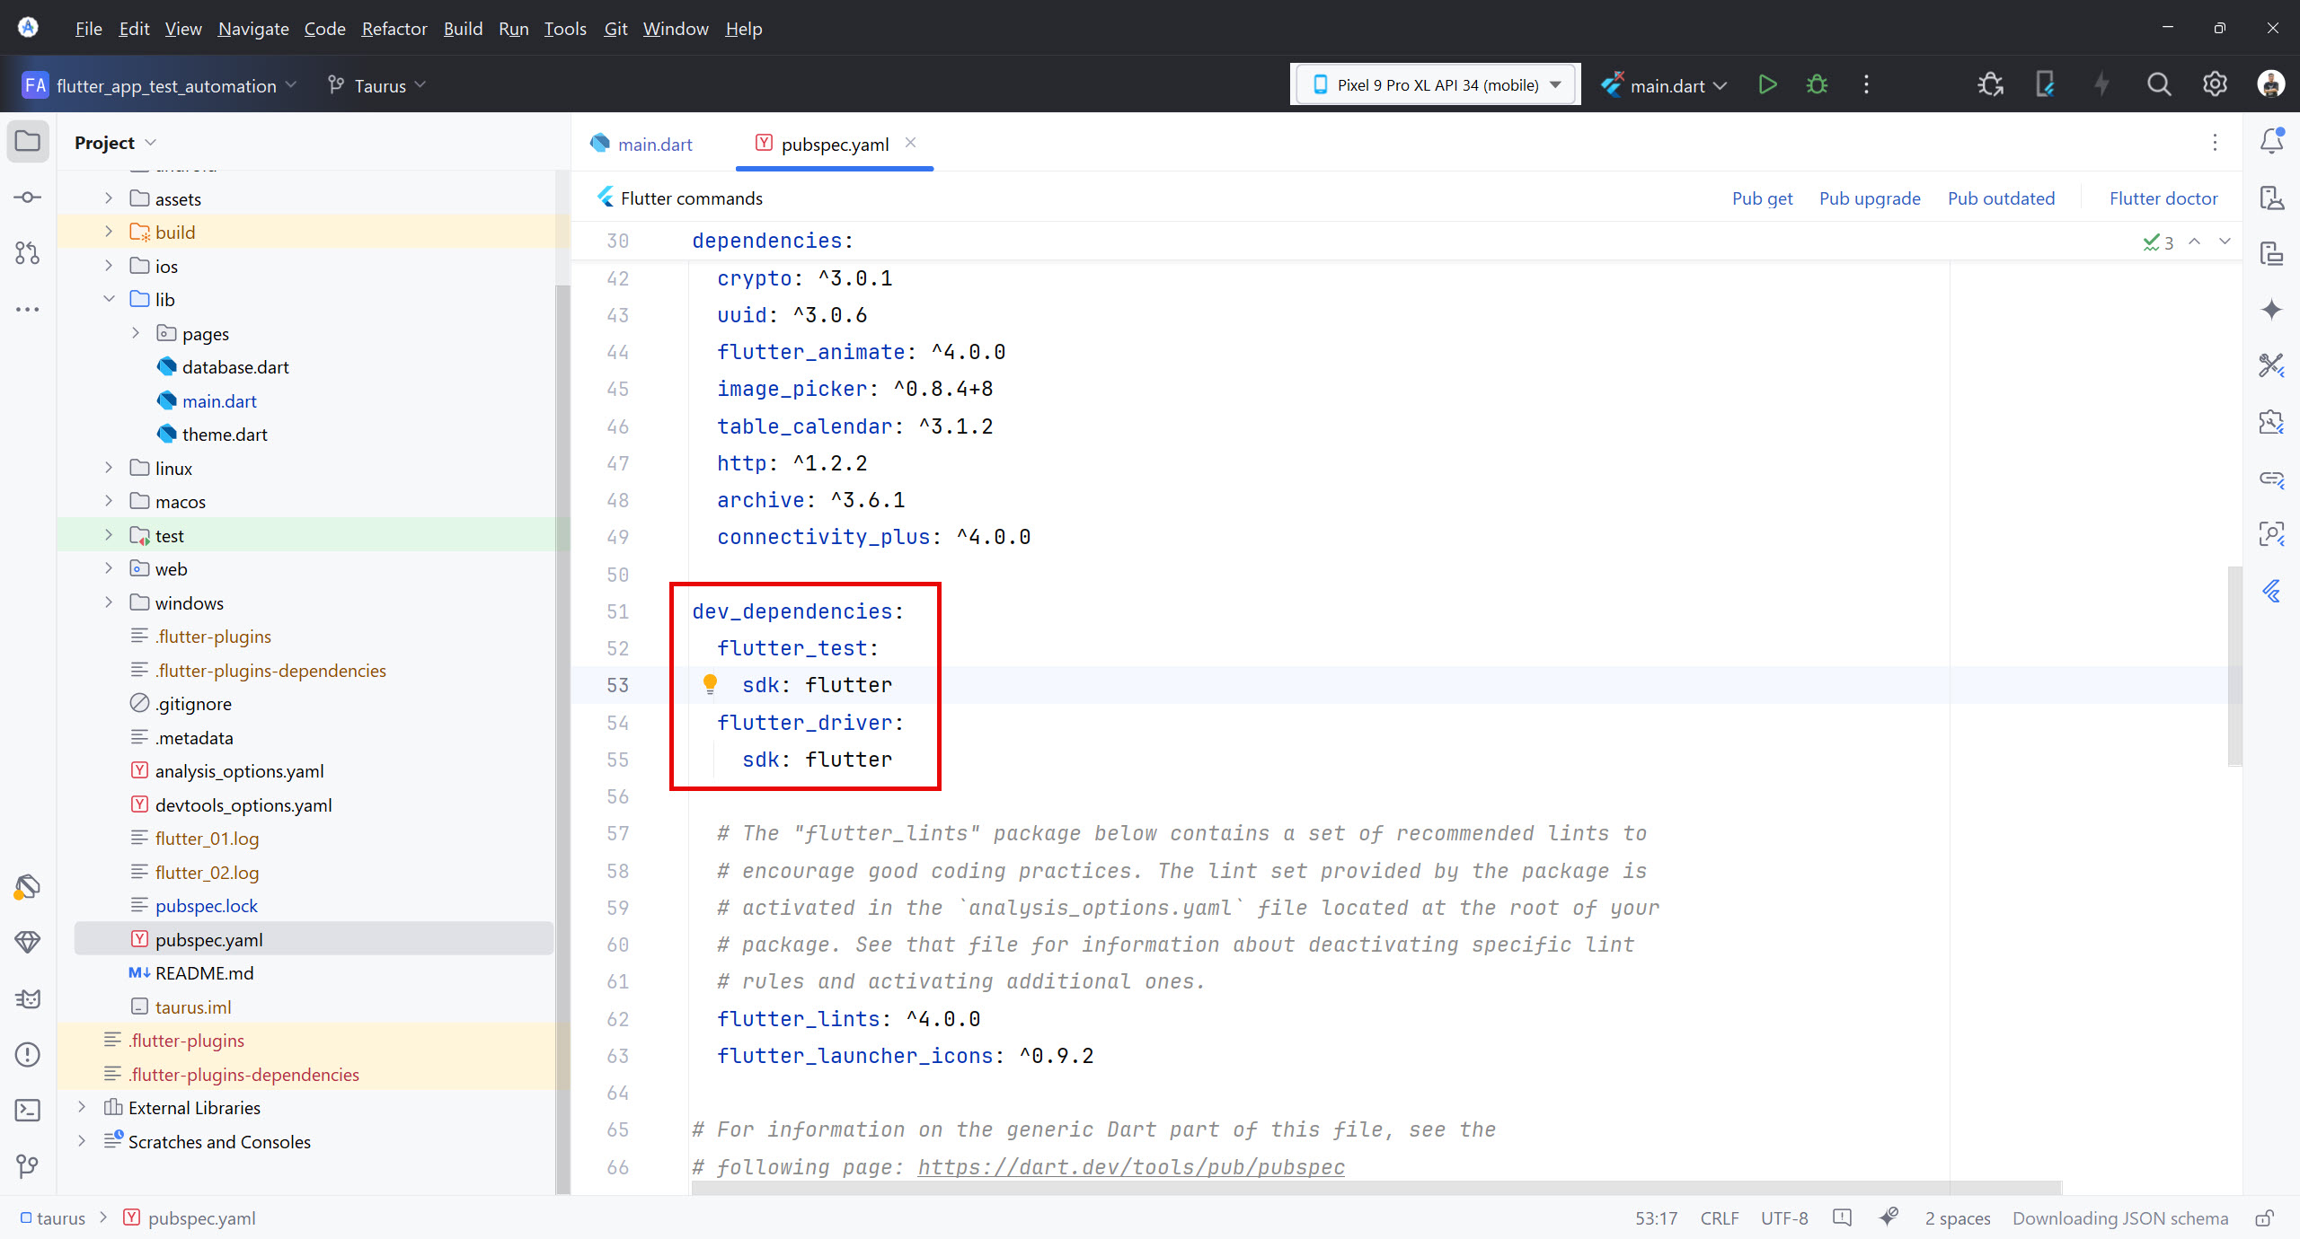Open Gemini sparkle tool window
Viewport: 2300px width, 1239px height.
(x=2272, y=310)
